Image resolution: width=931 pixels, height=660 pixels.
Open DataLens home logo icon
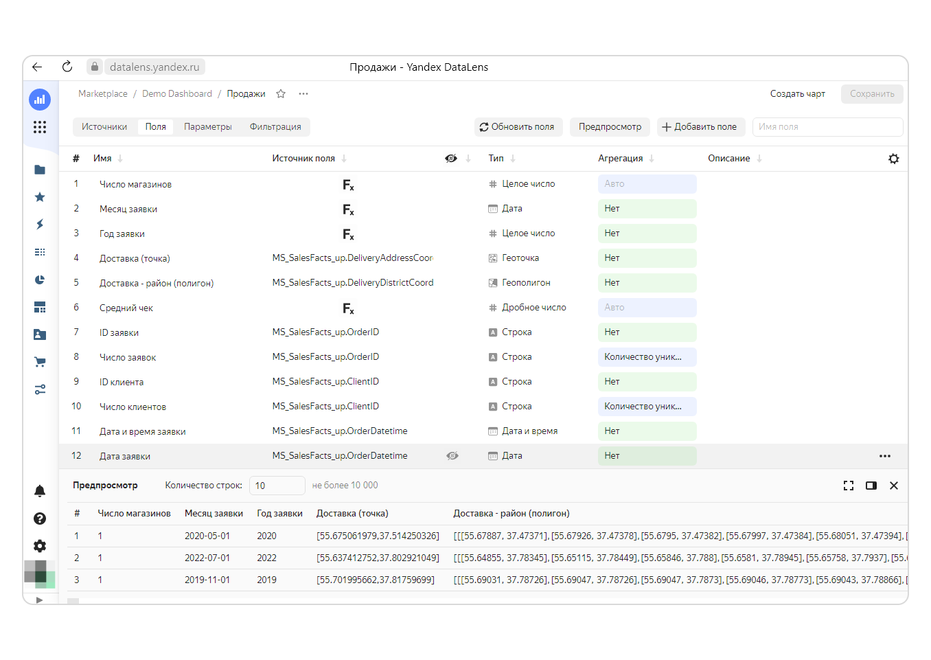coord(40,100)
